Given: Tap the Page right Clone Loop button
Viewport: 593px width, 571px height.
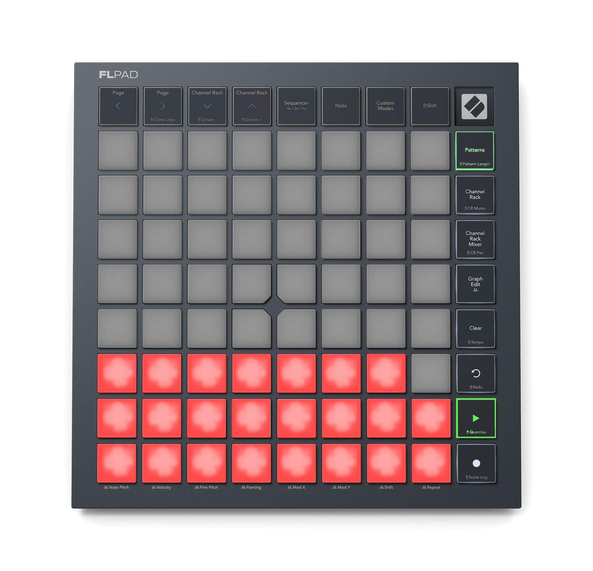Looking at the screenshot, I should [163, 106].
